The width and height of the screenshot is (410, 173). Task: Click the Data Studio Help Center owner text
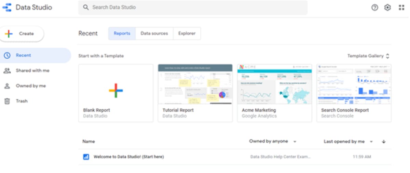(281, 157)
